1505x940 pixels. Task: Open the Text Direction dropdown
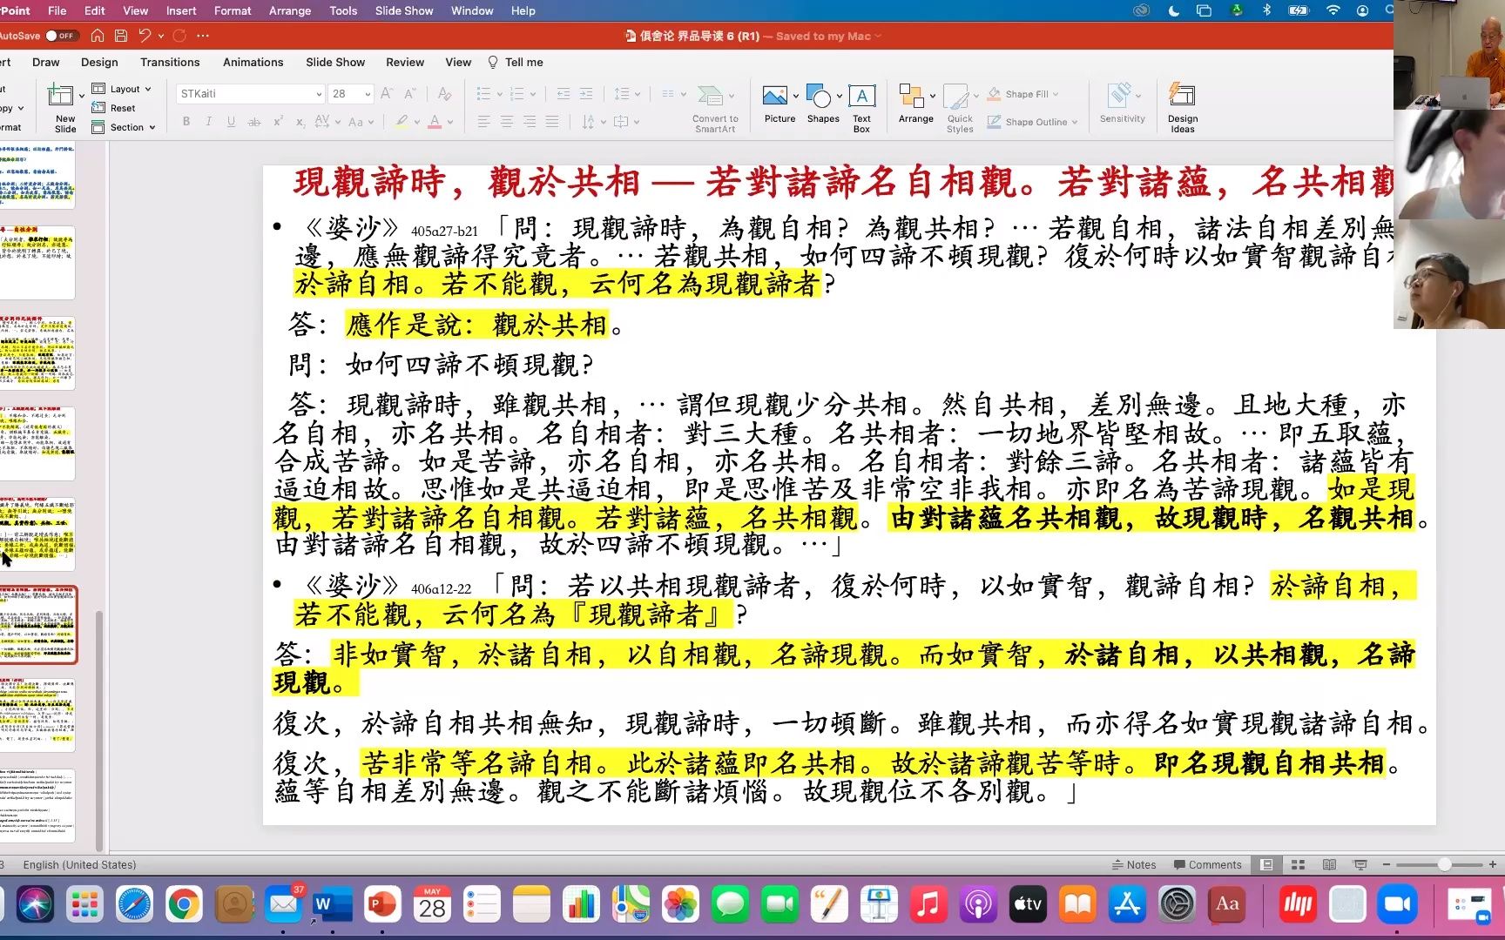tap(593, 122)
